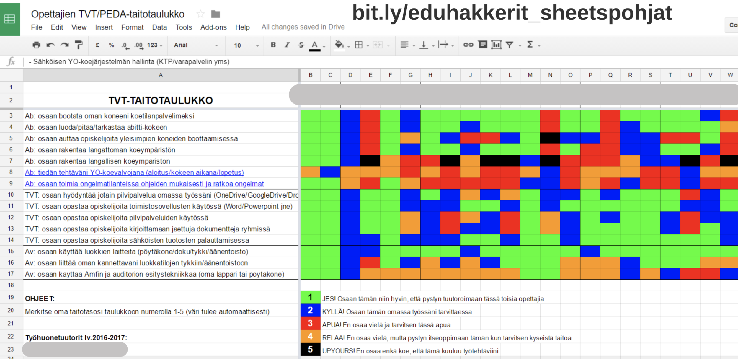Click the red legend cell number 3
738x359 pixels.
tap(310, 323)
